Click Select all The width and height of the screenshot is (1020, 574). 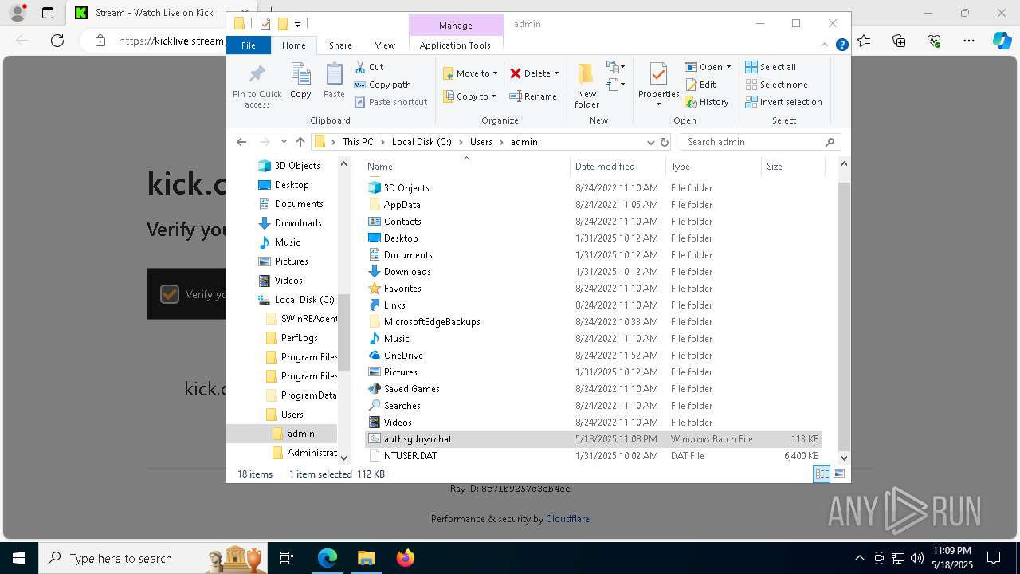pyautogui.click(x=771, y=67)
